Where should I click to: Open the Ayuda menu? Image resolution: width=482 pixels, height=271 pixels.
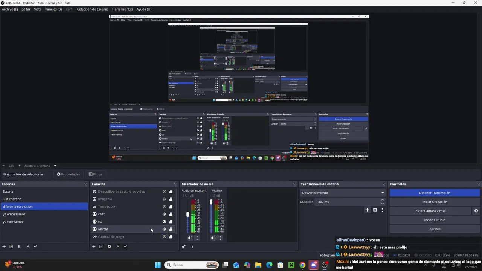click(x=144, y=9)
